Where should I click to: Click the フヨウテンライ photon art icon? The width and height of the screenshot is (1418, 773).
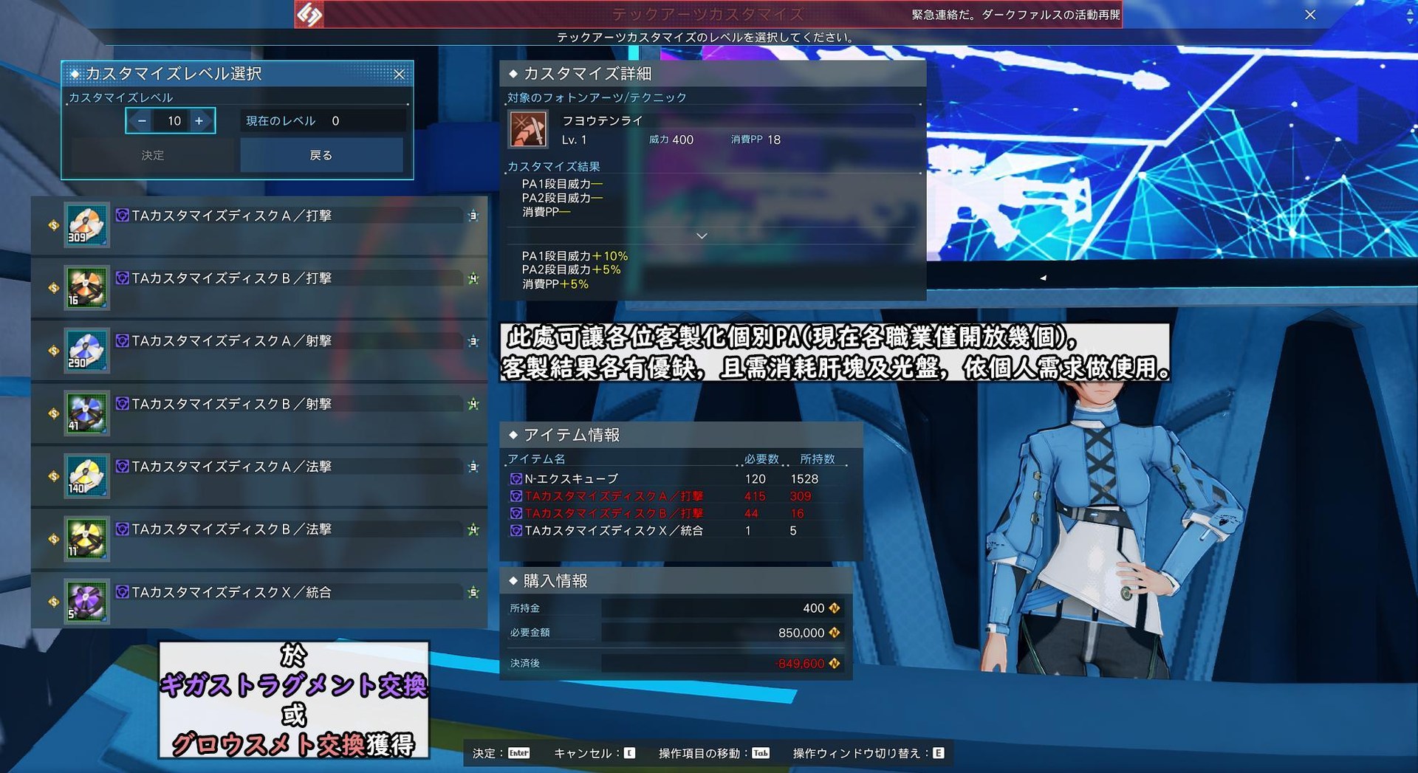tap(529, 129)
